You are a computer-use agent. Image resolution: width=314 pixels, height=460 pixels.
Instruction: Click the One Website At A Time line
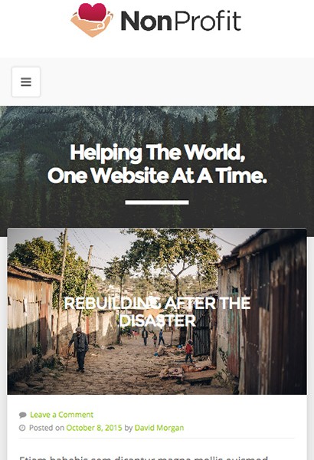coord(157,176)
